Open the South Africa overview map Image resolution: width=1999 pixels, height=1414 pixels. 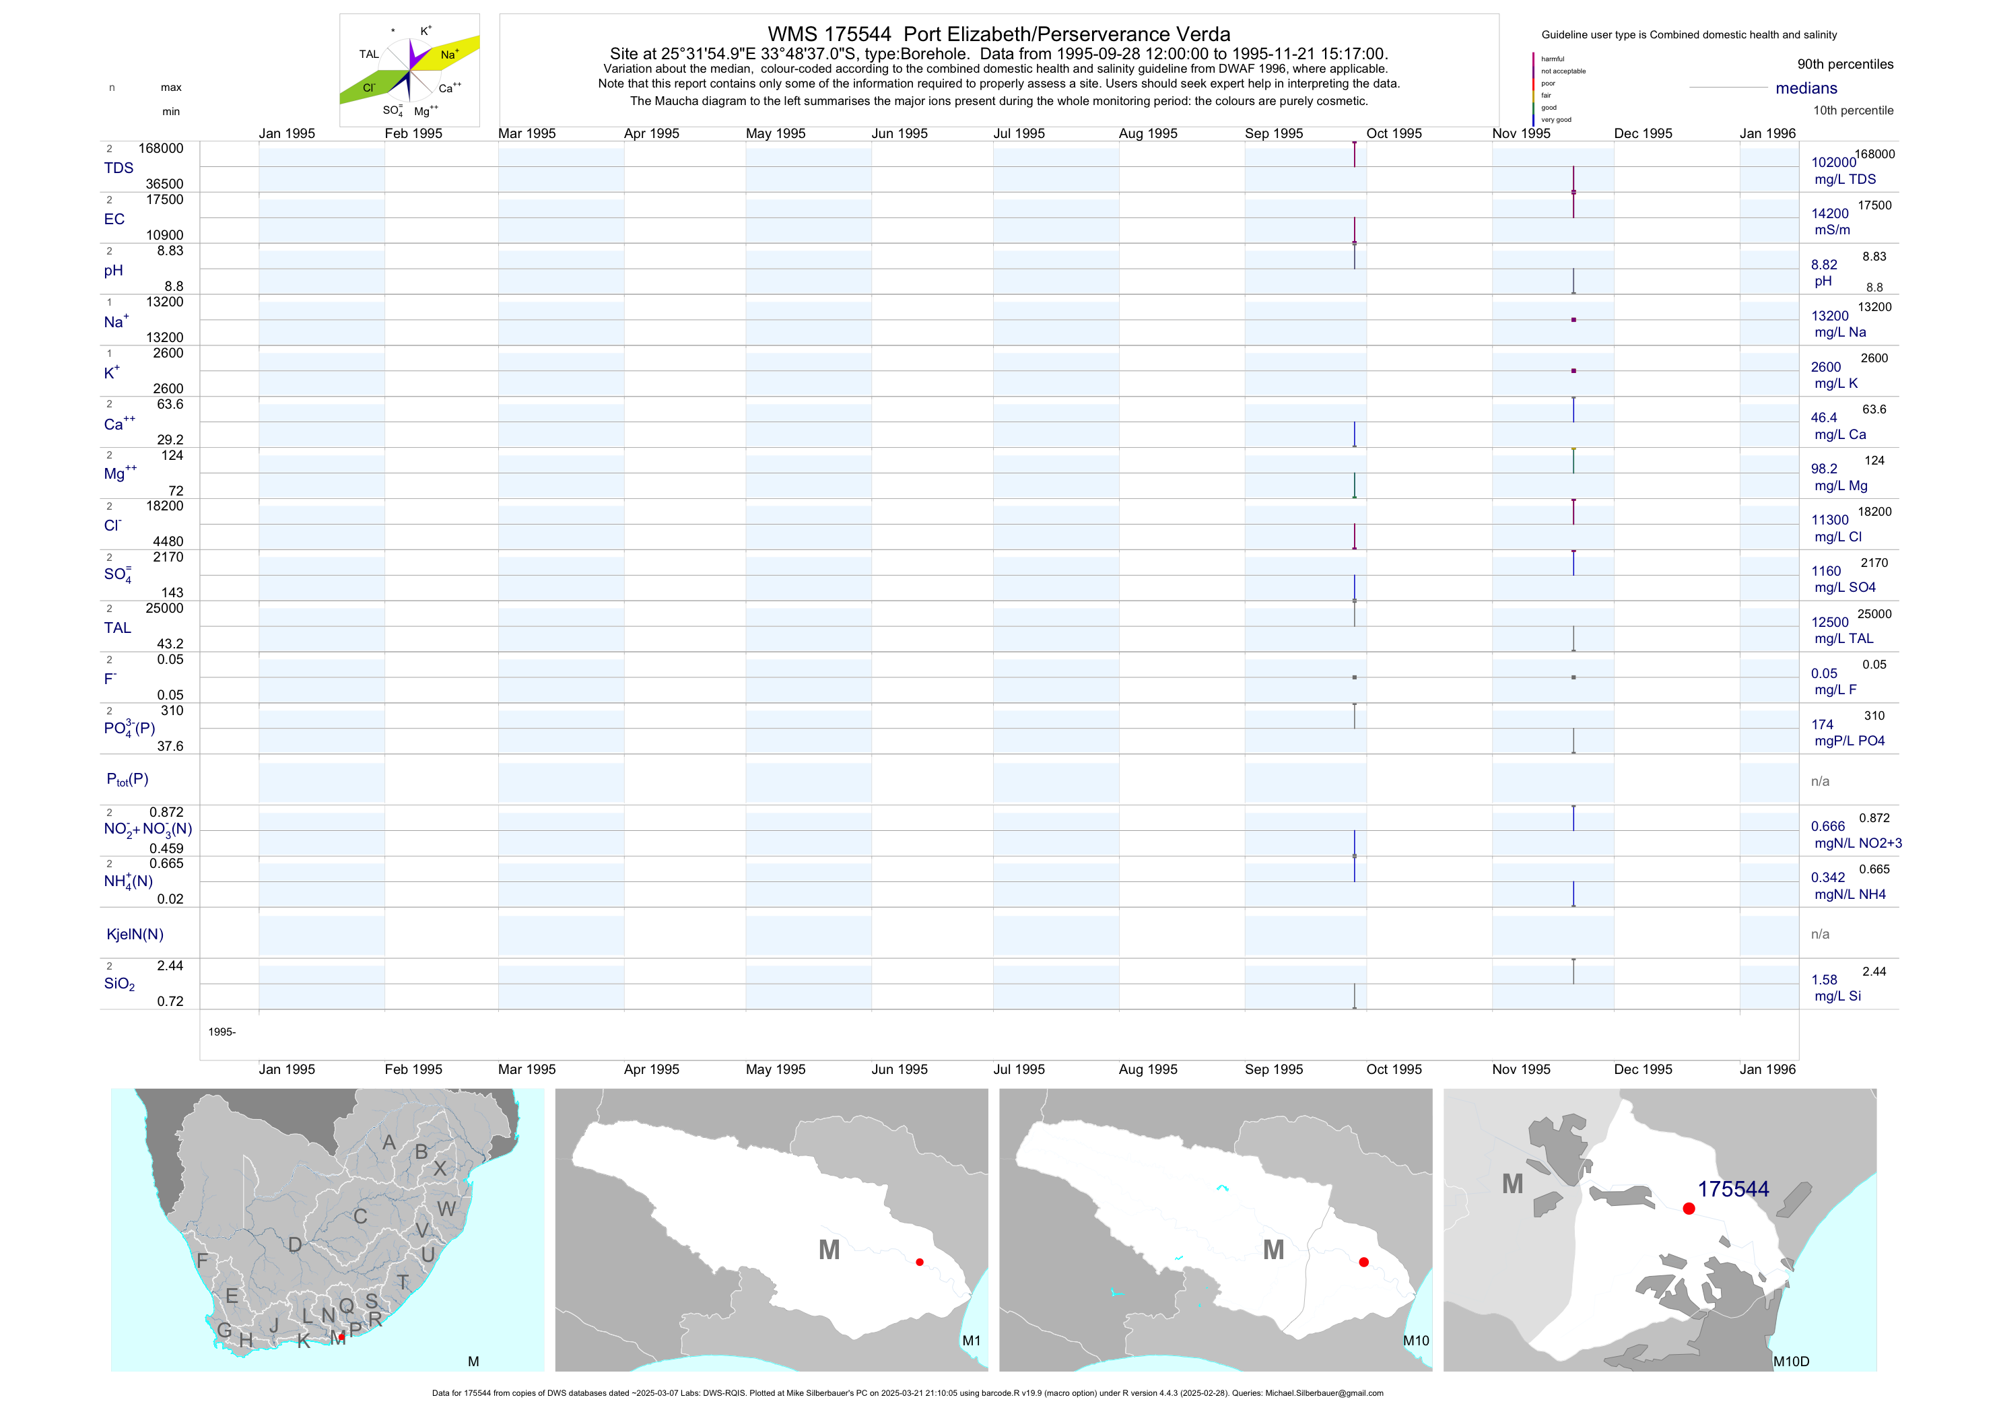(327, 1230)
